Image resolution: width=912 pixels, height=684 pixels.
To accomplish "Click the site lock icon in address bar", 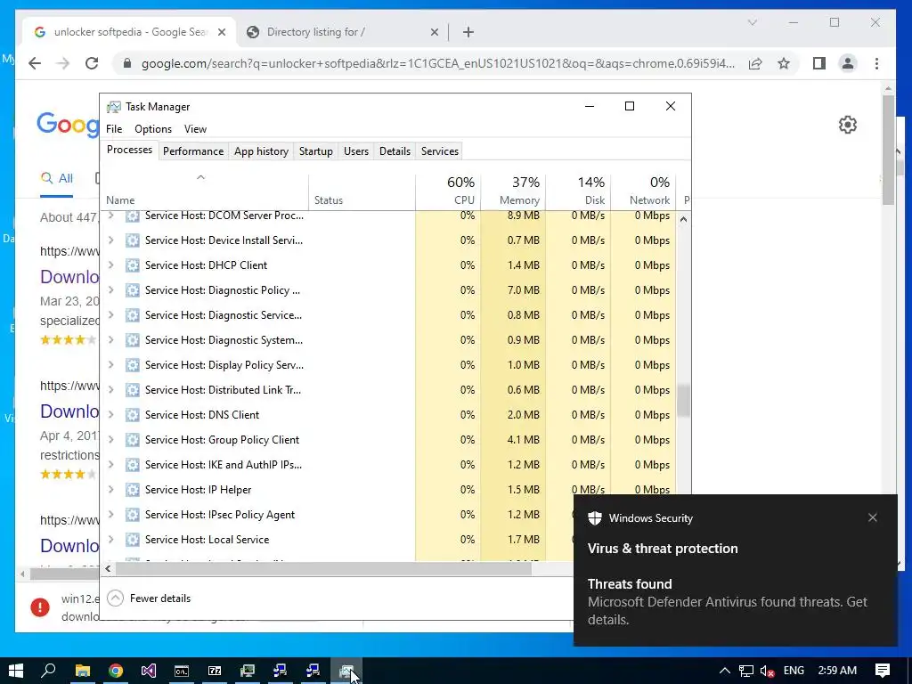I will (127, 63).
